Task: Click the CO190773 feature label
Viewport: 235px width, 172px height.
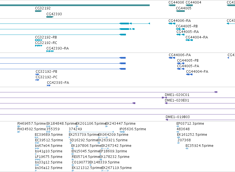Action: pos(81,162)
